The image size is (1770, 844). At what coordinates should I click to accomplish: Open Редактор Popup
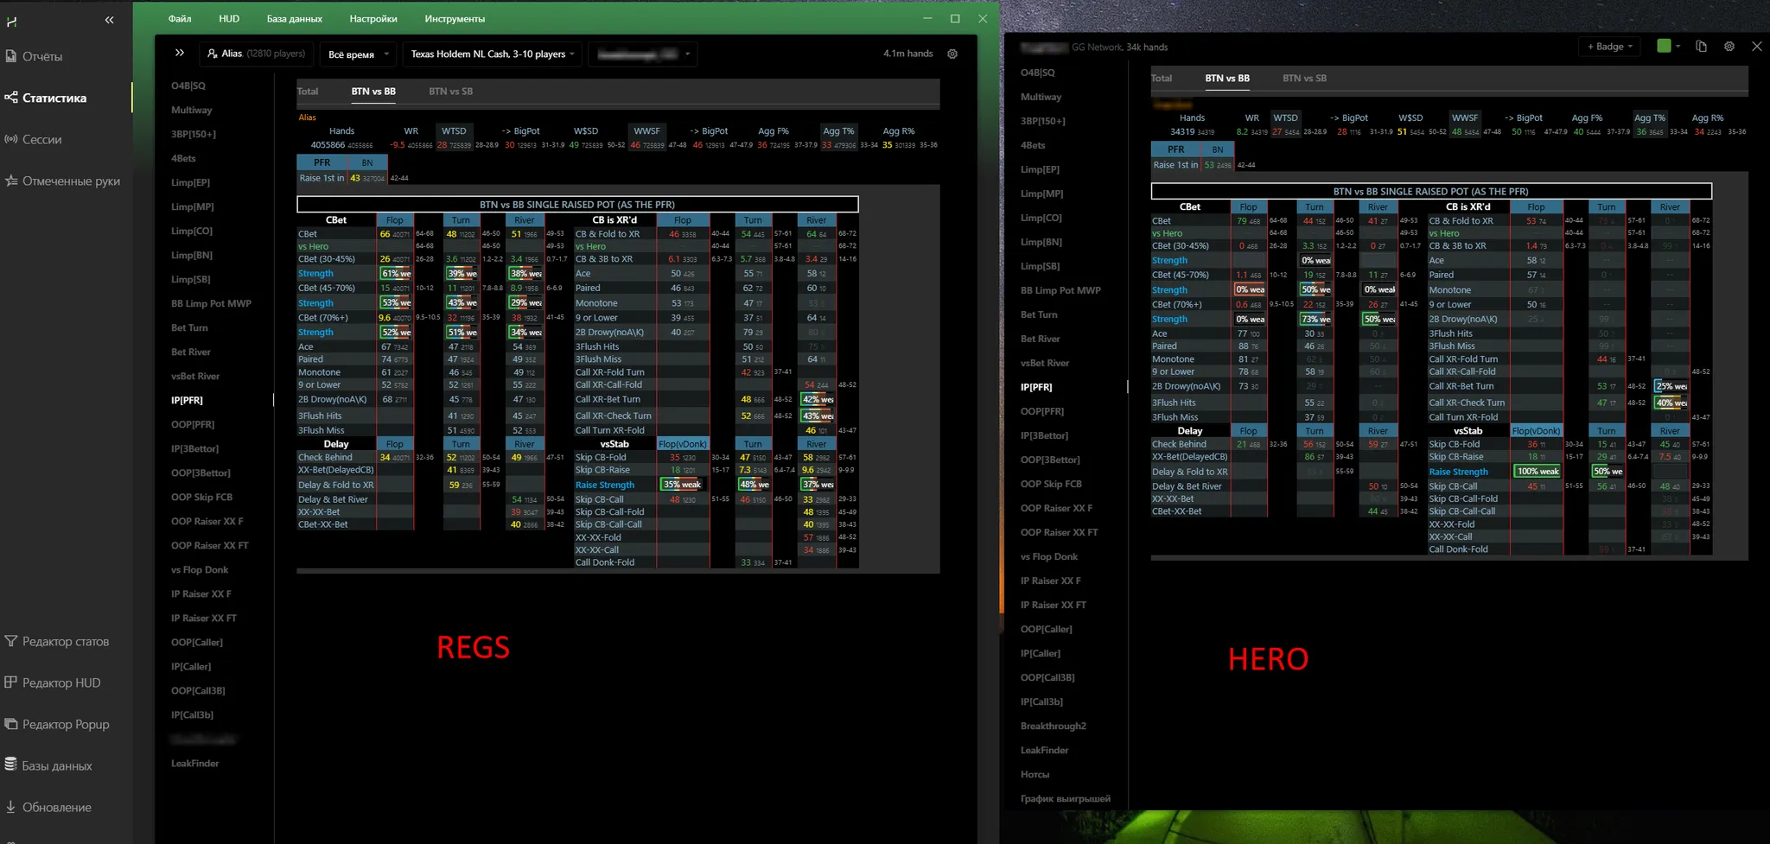57,724
